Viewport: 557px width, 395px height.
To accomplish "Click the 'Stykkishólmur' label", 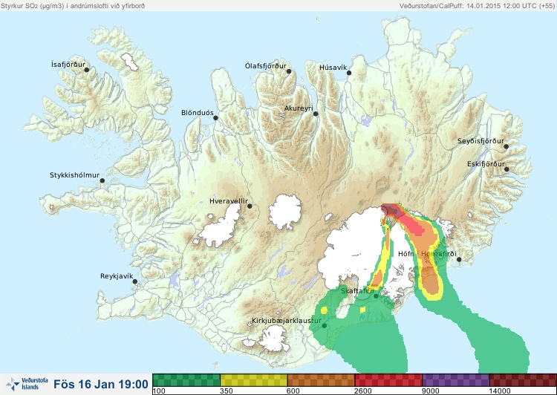I will pyautogui.click(x=74, y=175).
